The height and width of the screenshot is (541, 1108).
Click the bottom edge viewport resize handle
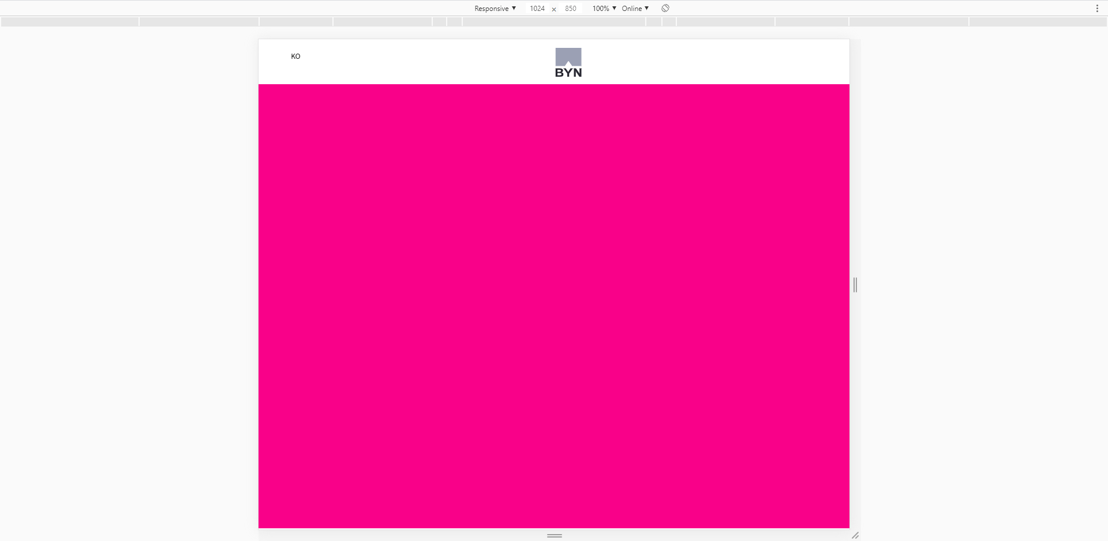555,536
